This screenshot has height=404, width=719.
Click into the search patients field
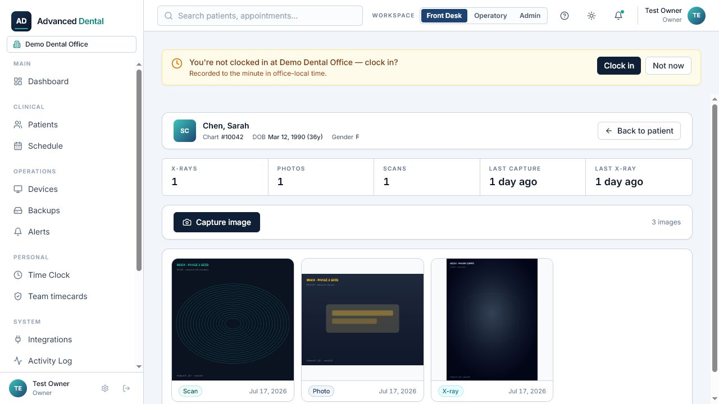[x=260, y=16]
